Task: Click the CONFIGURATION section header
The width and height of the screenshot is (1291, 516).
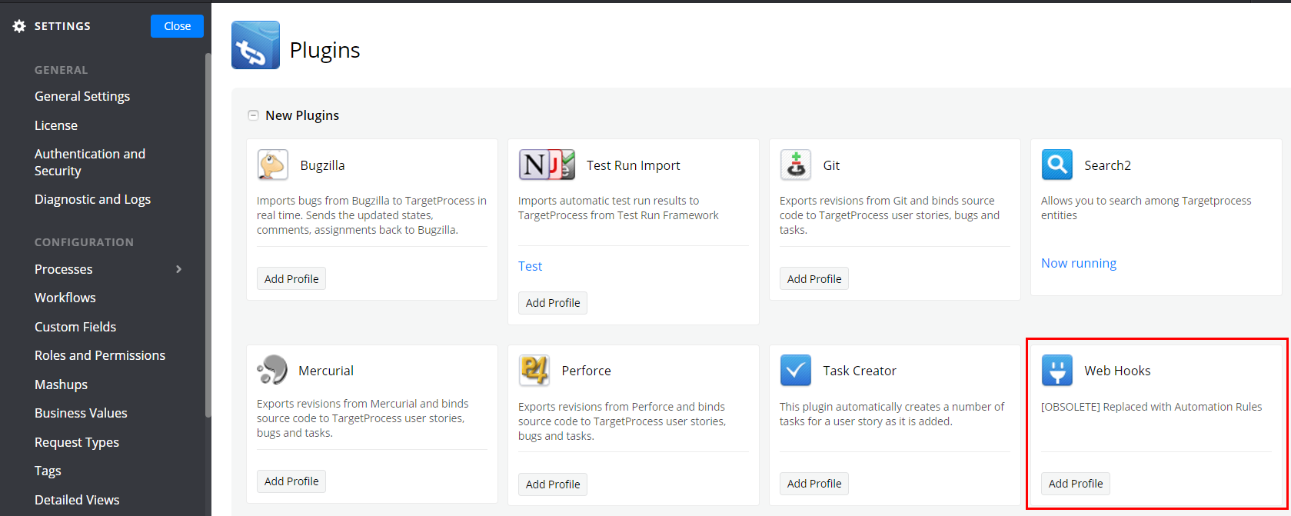Action: (84, 242)
